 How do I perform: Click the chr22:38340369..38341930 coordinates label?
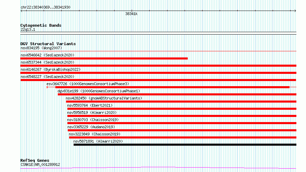45,7
